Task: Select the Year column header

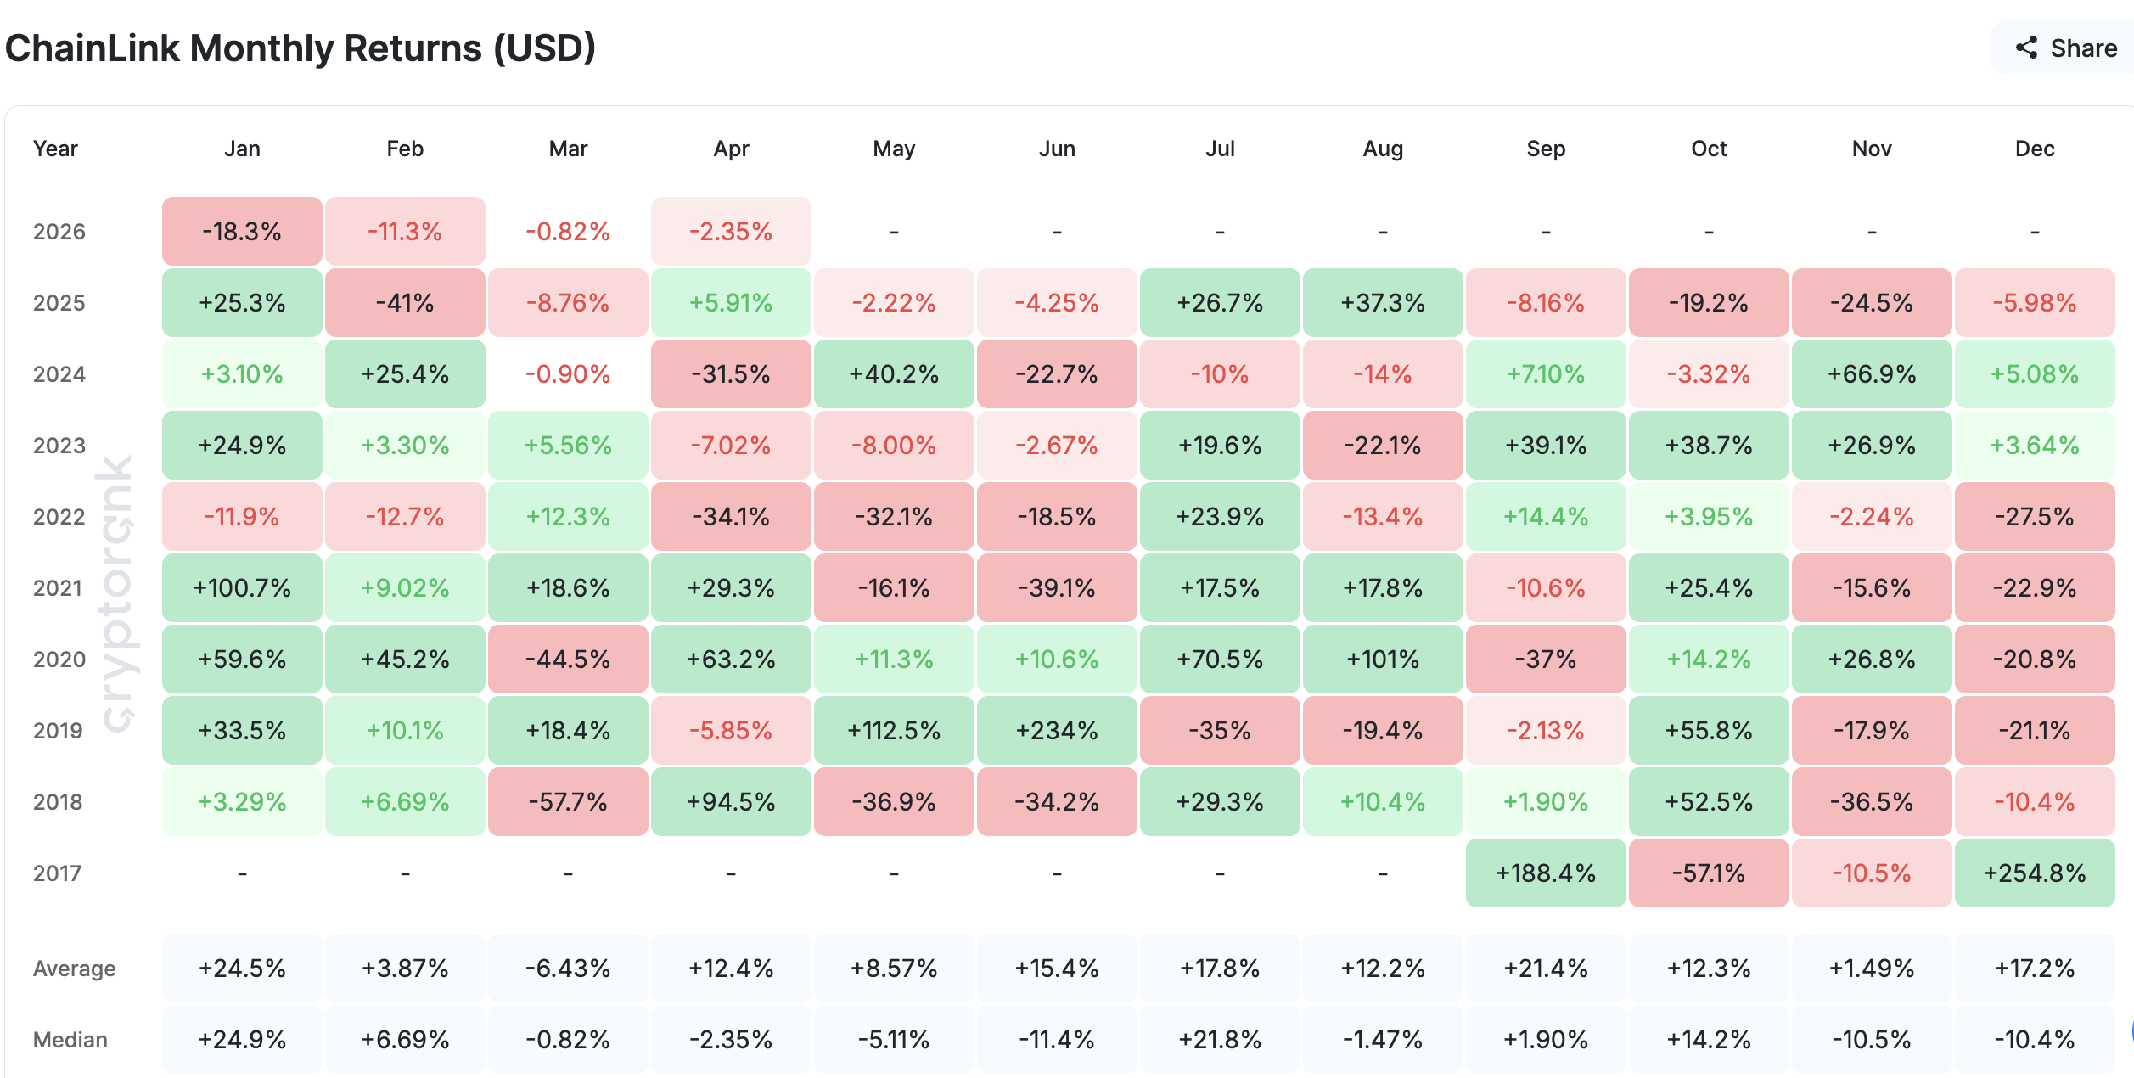Action: [x=55, y=149]
